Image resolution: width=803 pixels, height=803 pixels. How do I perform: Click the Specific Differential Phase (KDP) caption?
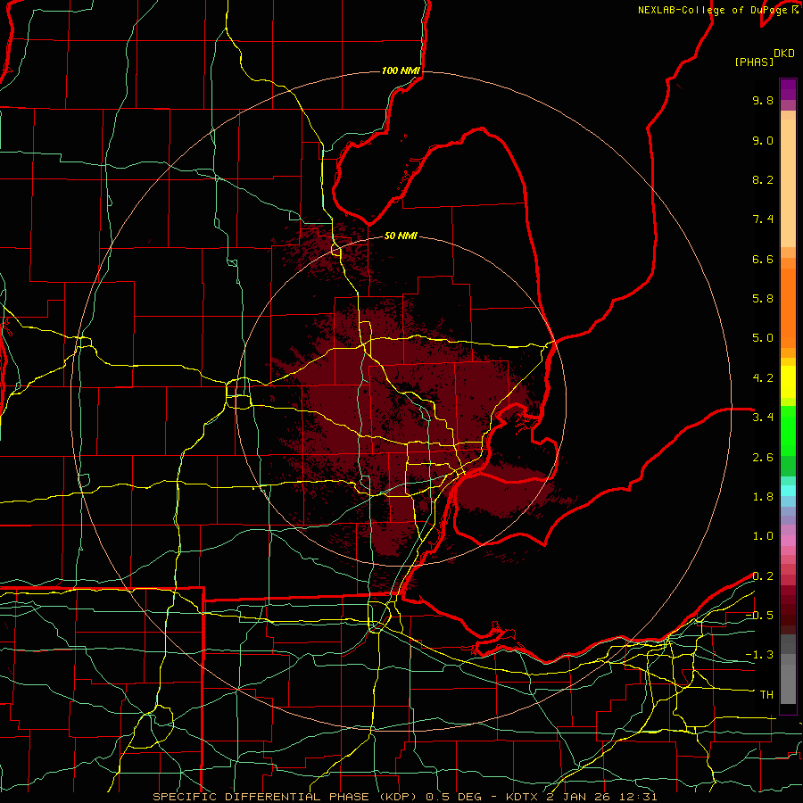[286, 797]
